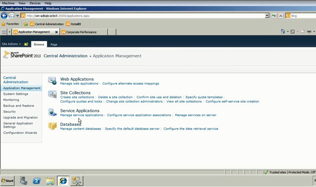
Task: Open the Home page via home icon
Action: click(x=283, y=31)
